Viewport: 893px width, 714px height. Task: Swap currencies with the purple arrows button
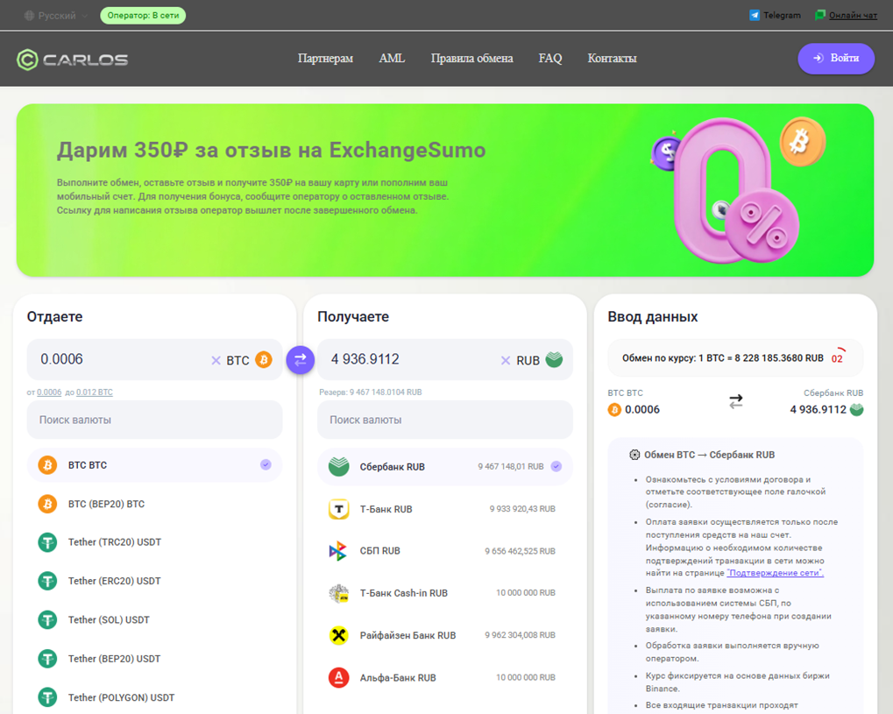click(x=300, y=360)
